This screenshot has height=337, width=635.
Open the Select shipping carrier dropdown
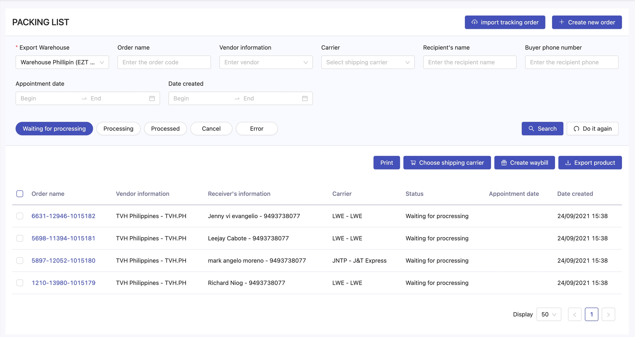click(368, 62)
